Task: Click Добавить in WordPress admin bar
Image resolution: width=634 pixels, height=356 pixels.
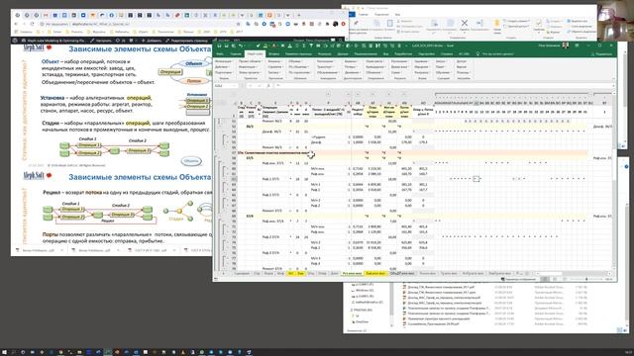Action: pos(151,41)
